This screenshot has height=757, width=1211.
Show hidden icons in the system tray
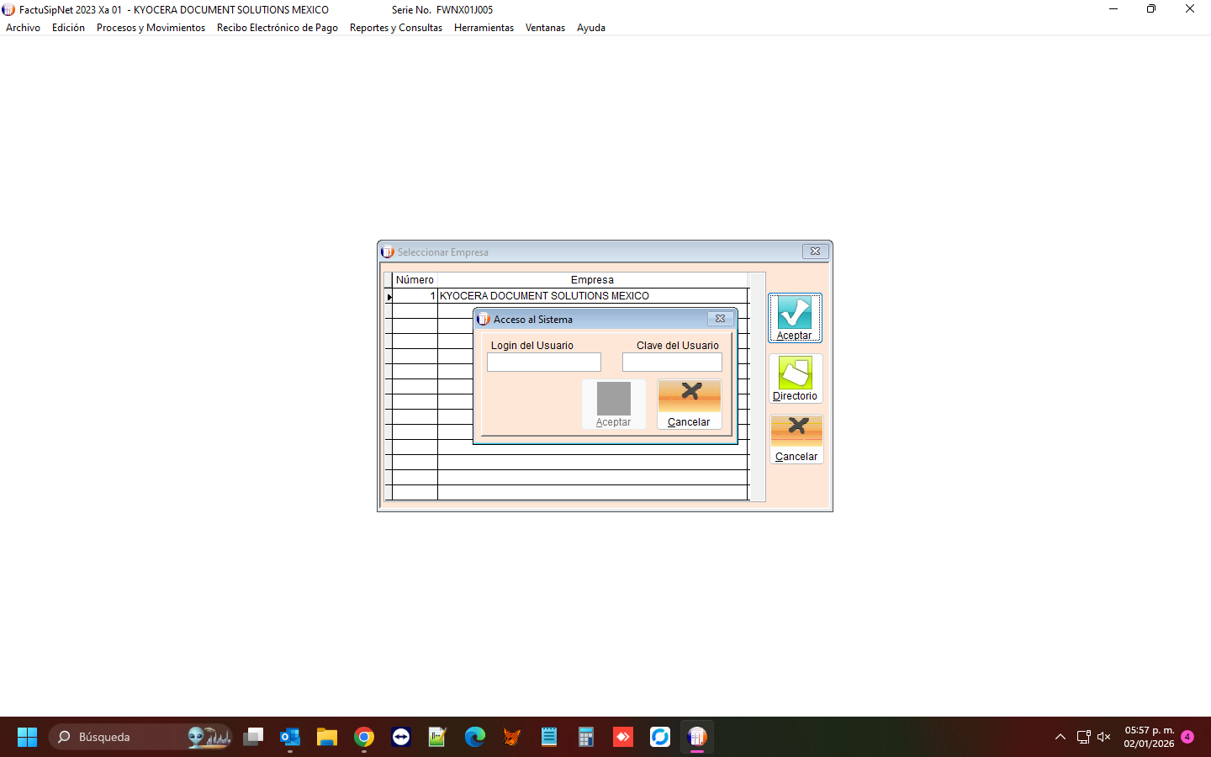[x=1060, y=738]
